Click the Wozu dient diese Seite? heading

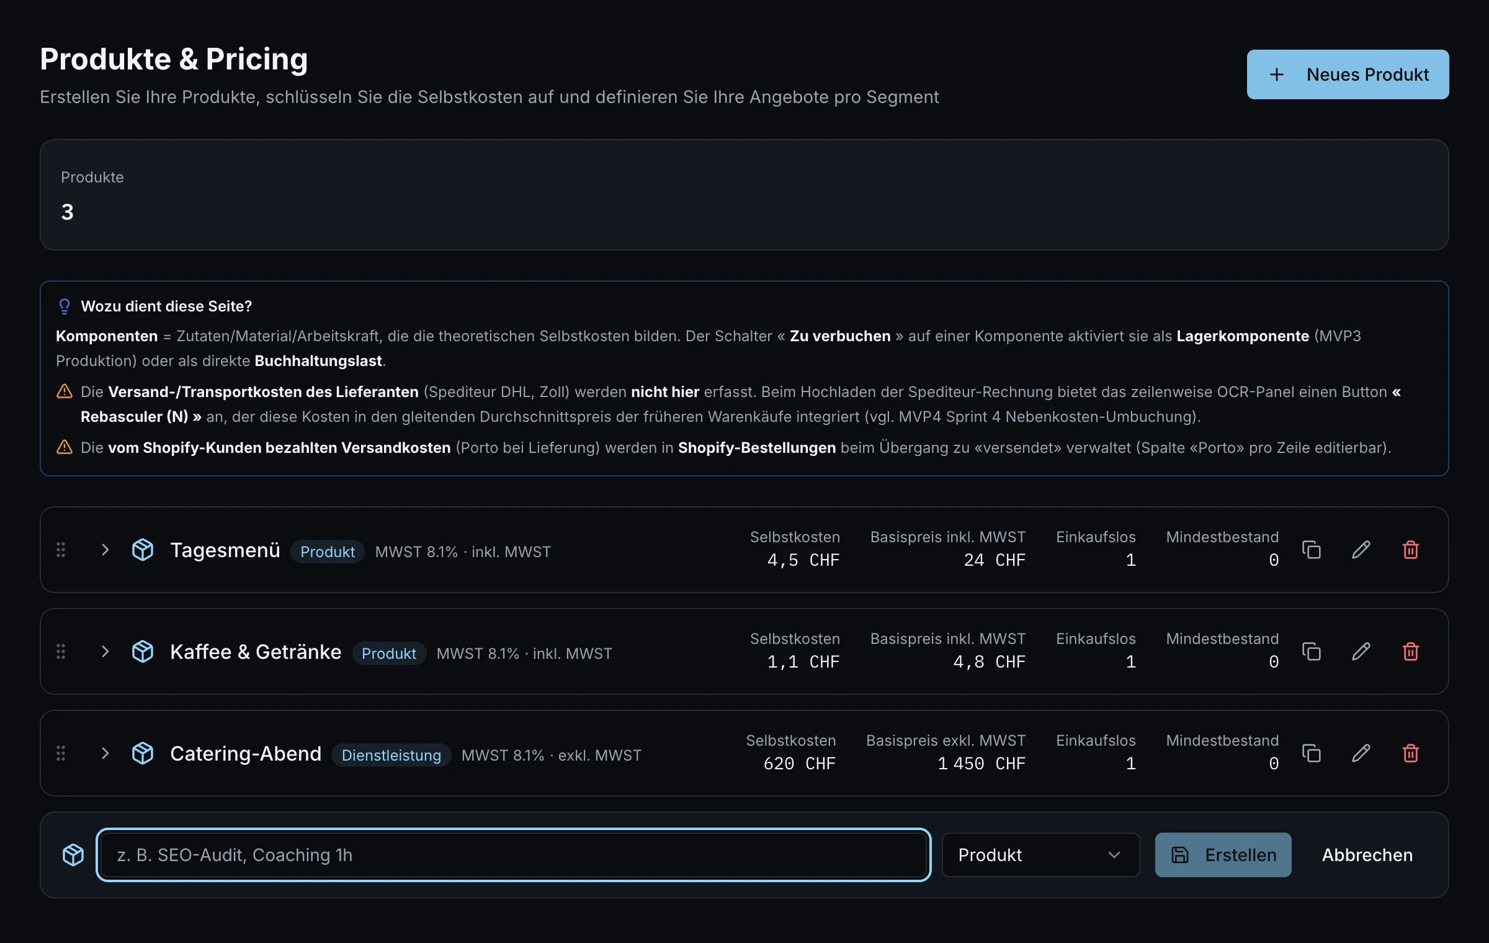[166, 306]
